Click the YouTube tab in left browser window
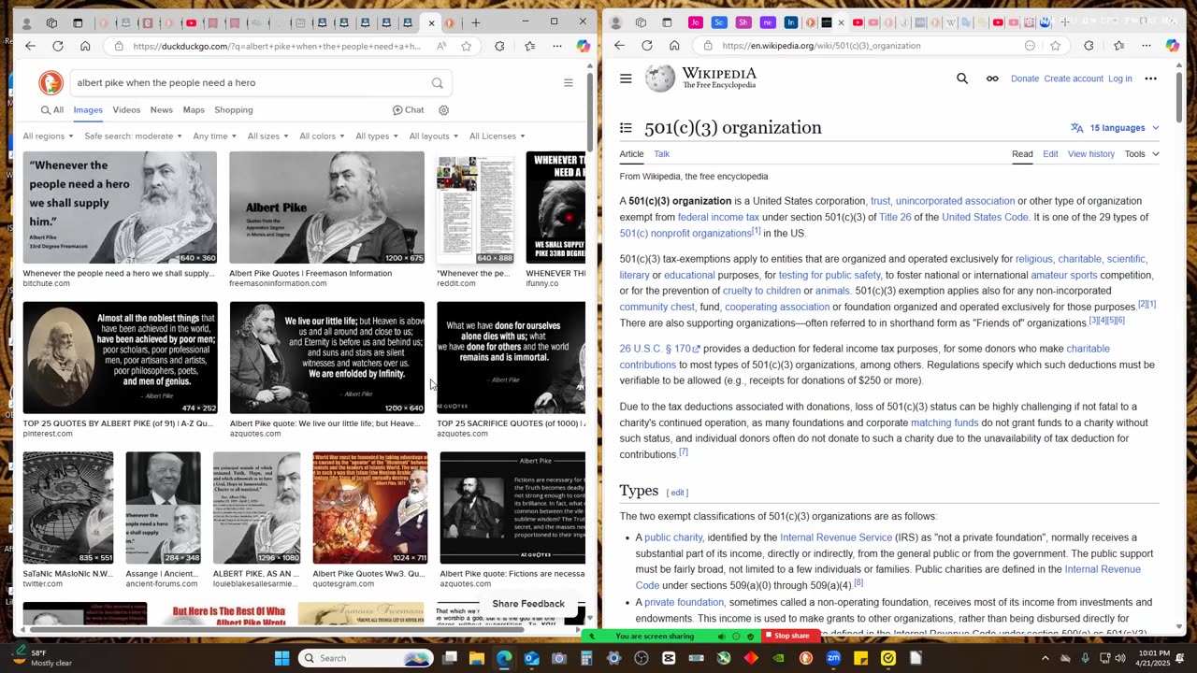Image resolution: width=1197 pixels, height=673 pixels. (x=191, y=22)
